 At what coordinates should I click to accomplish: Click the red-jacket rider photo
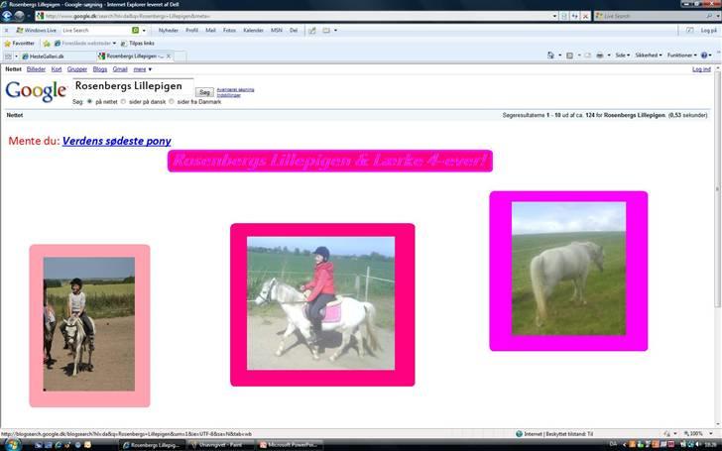pos(321,303)
